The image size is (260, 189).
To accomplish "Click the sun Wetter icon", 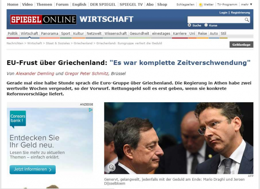I will pos(200,5).
